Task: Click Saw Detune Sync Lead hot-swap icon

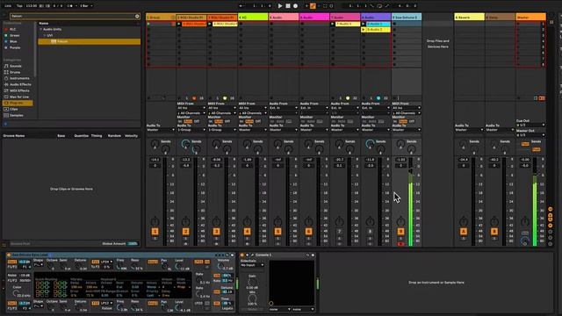Action: point(227,255)
